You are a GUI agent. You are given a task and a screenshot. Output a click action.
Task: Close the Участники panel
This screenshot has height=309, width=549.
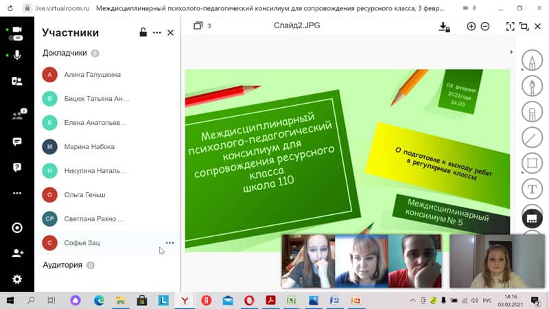(170, 32)
